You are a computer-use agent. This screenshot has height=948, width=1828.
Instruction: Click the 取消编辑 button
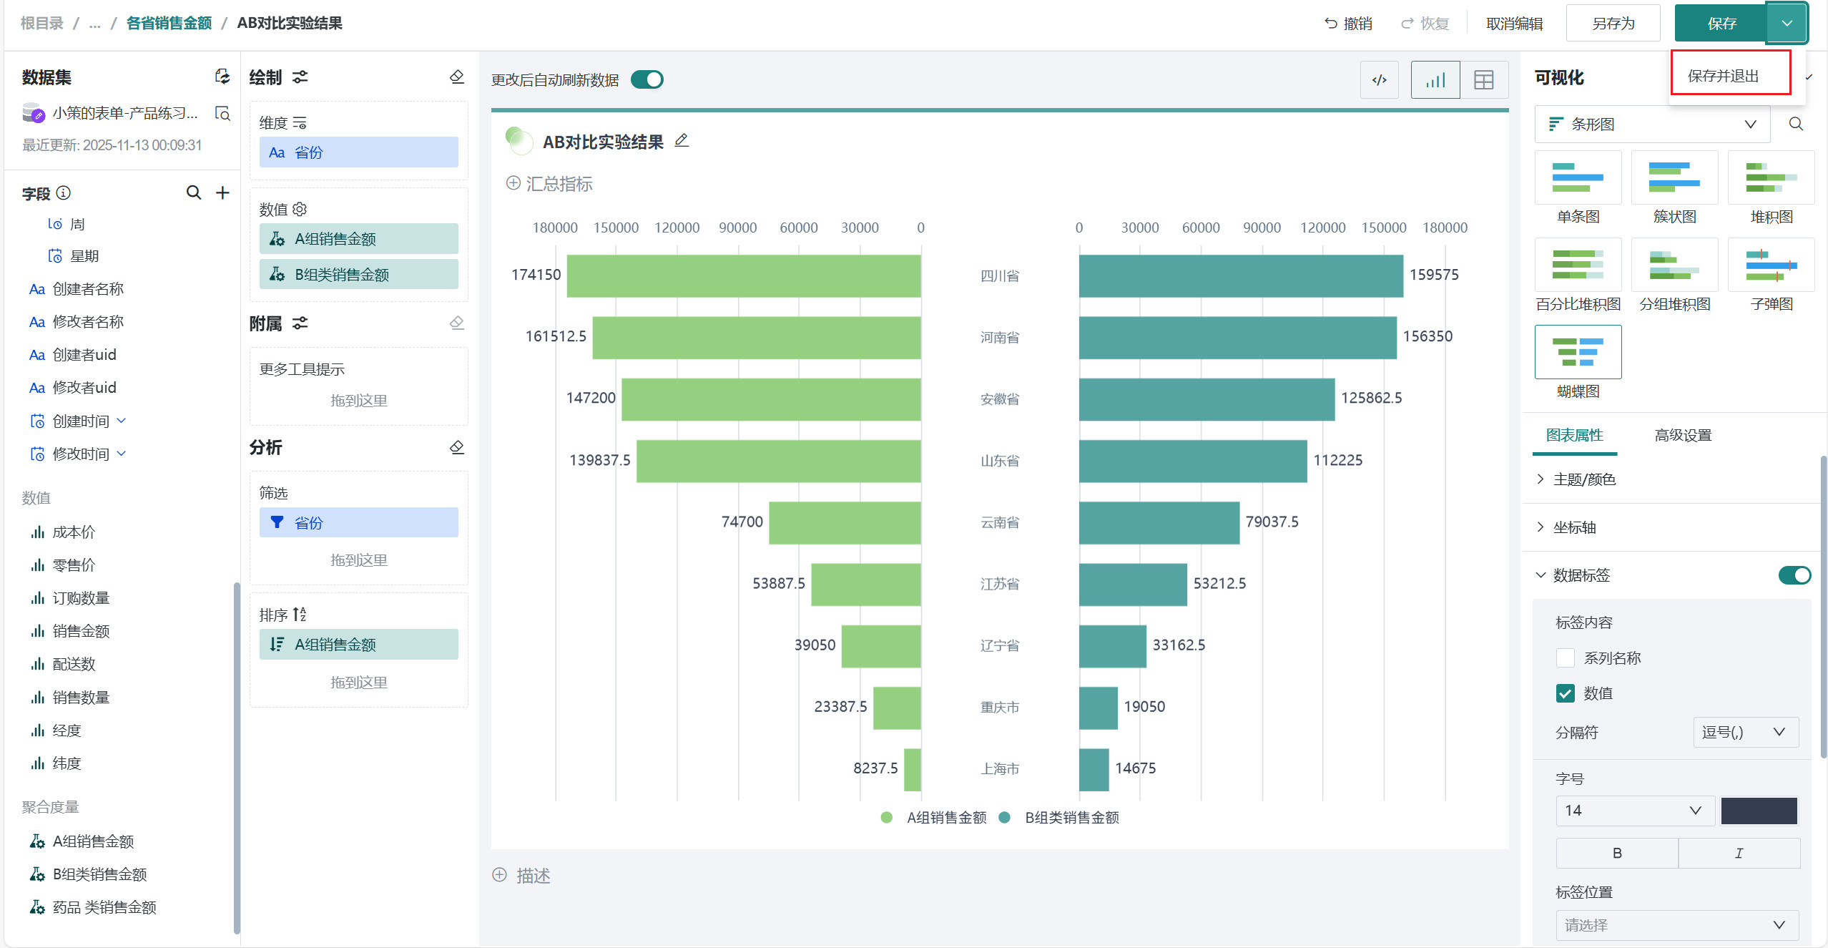click(1514, 23)
